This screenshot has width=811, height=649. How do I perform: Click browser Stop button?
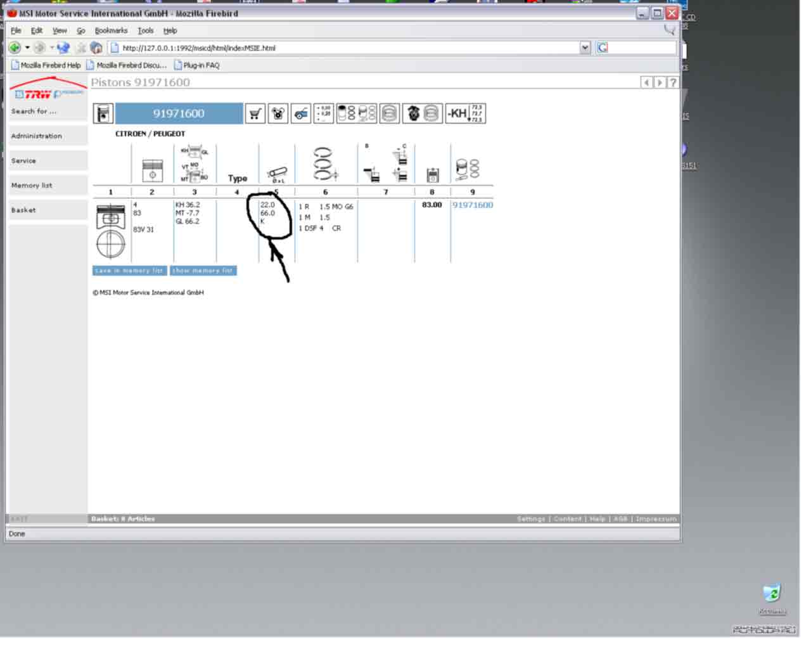(80, 48)
